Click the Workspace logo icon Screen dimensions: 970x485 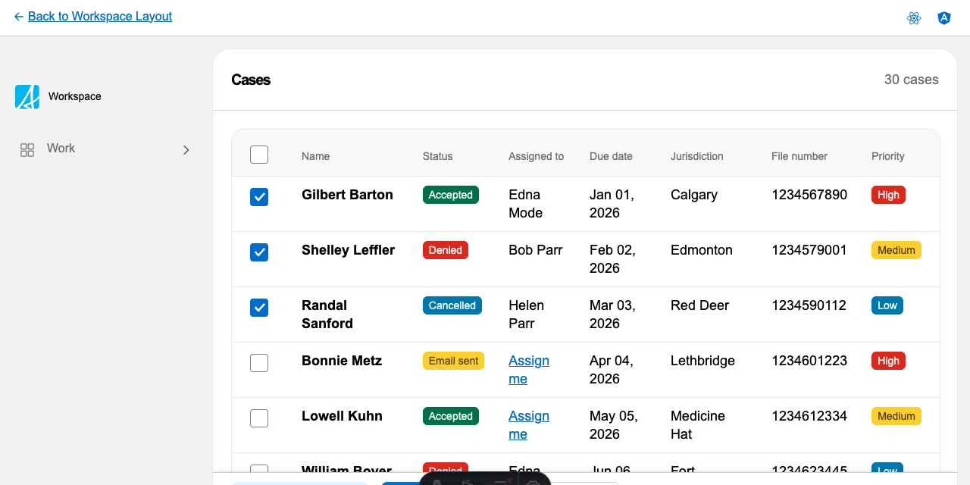27,97
